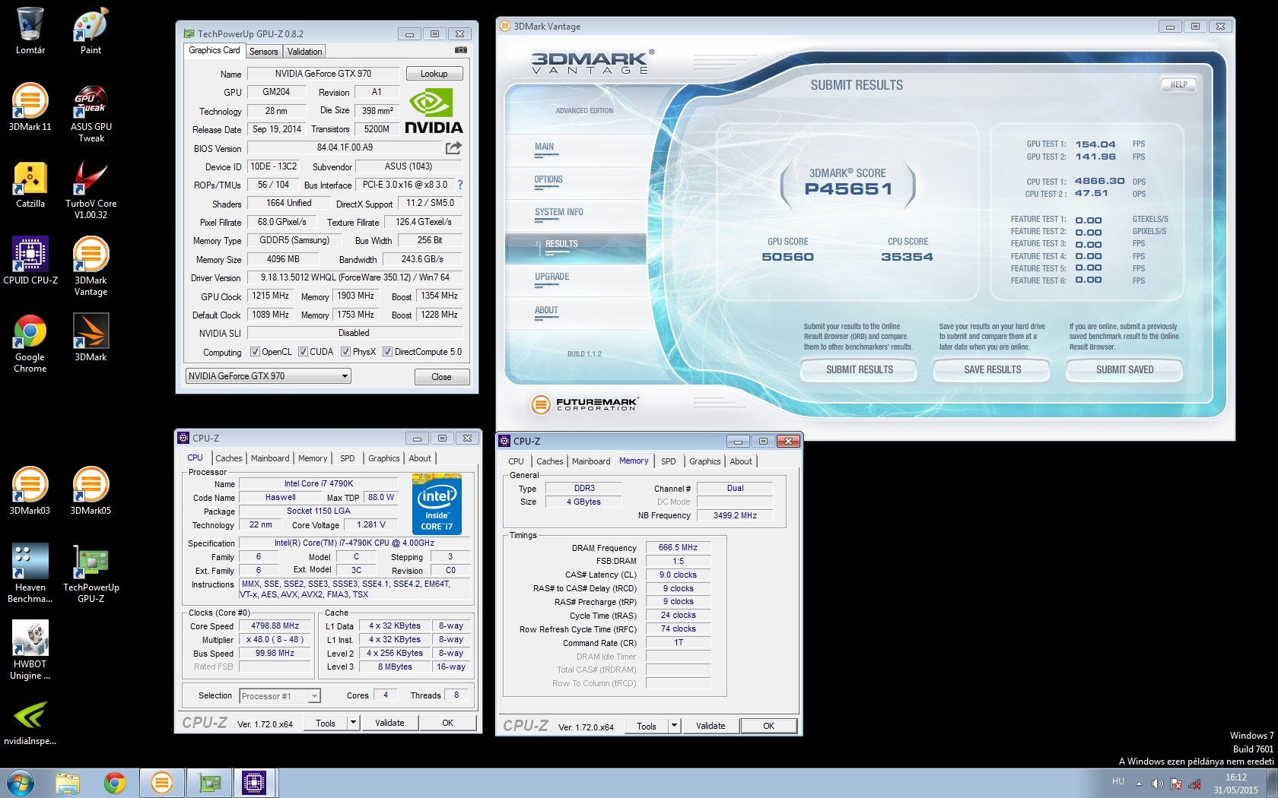Click OK in the right CPU-Z Memory window
The width and height of the screenshot is (1278, 798).
[769, 726]
